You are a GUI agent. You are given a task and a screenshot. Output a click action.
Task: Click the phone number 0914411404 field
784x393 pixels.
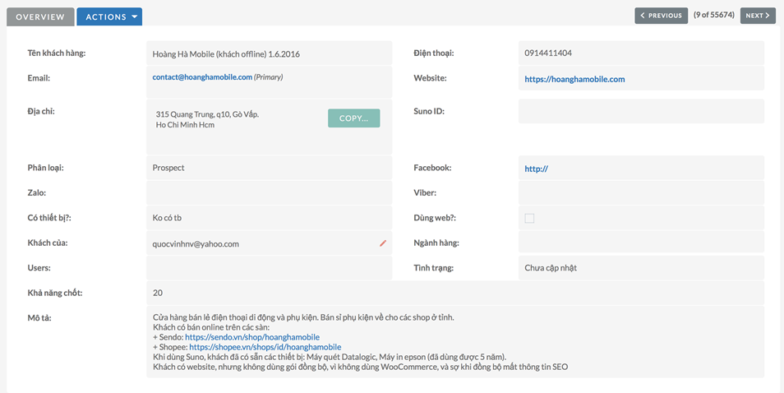[641, 53]
